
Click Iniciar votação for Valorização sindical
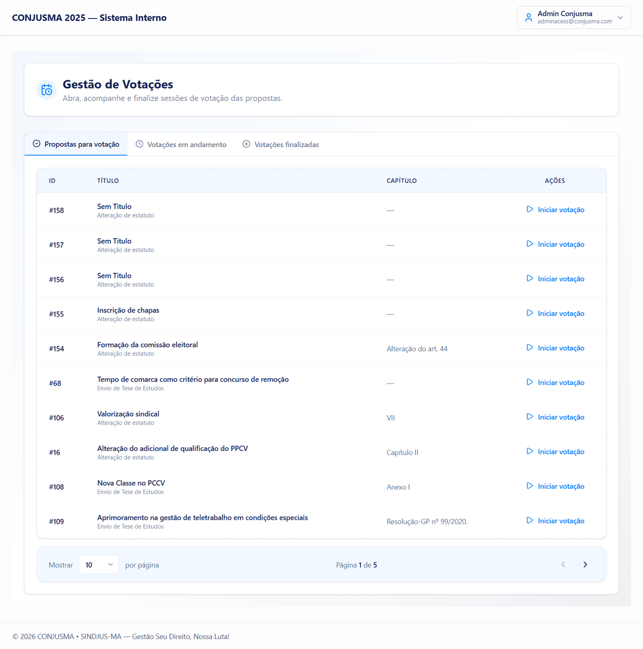[x=561, y=417]
